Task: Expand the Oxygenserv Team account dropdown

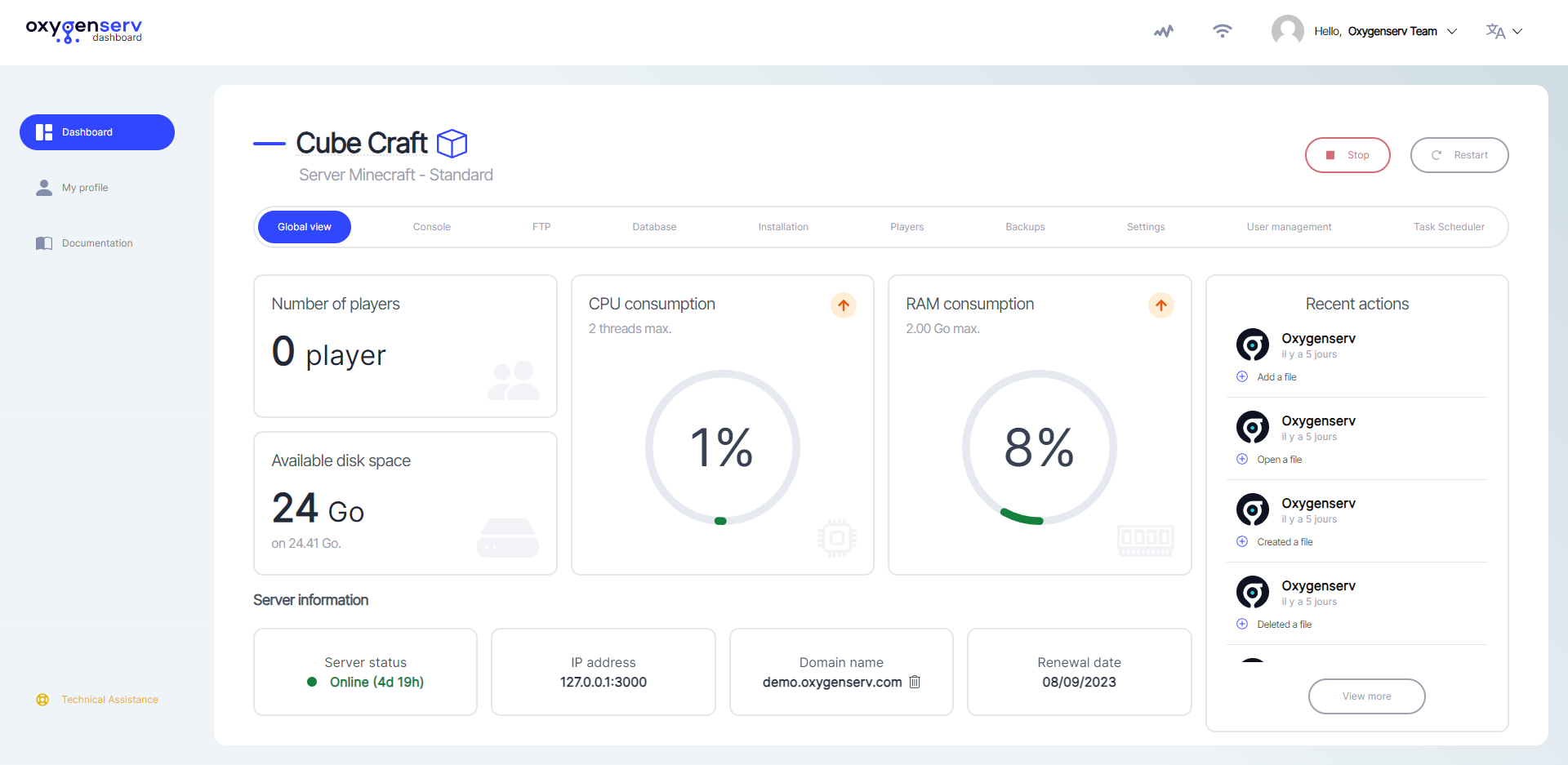Action: (x=1452, y=31)
